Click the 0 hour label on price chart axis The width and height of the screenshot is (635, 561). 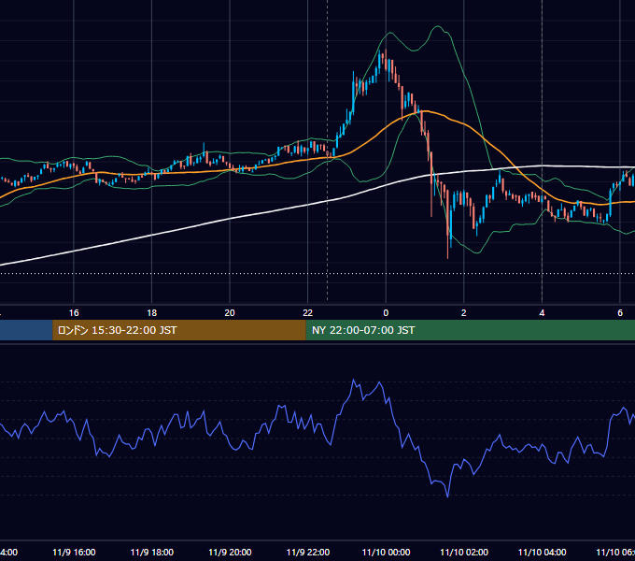click(x=386, y=312)
